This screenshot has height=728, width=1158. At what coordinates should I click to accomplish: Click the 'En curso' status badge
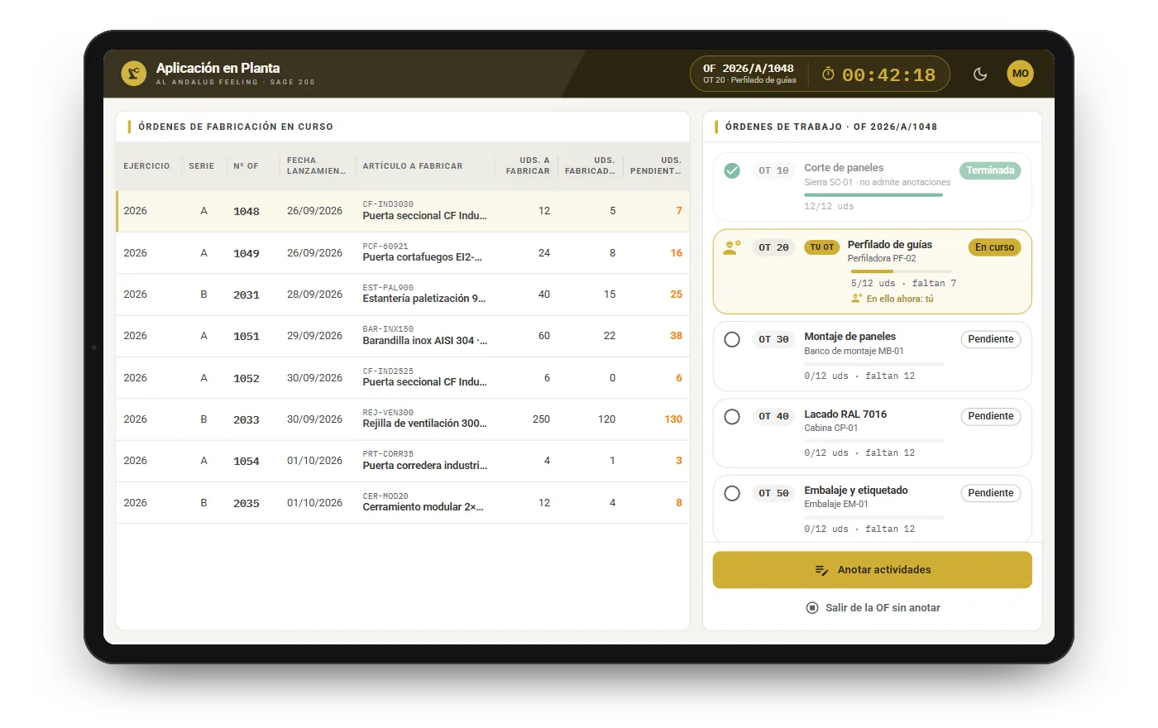pos(994,247)
